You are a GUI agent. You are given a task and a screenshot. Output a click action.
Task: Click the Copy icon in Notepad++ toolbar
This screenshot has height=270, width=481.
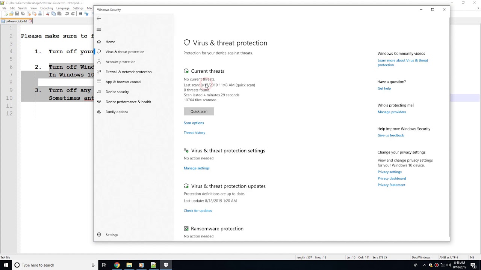(x=53, y=14)
